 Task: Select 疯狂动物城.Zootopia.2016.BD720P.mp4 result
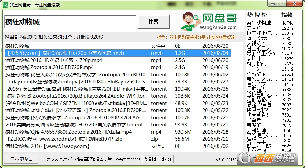click(118, 67)
